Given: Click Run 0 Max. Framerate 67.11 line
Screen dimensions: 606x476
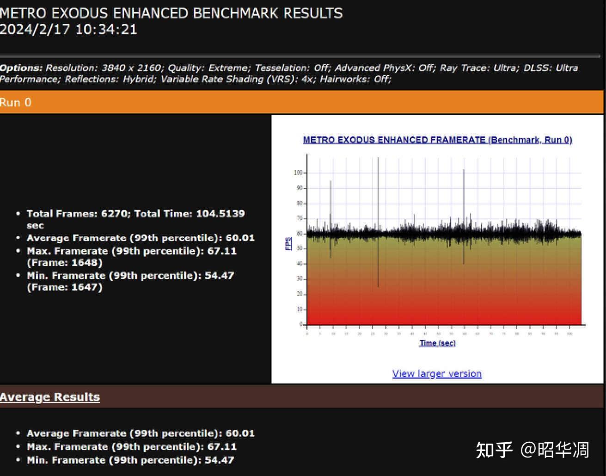Looking at the screenshot, I should pyautogui.click(x=131, y=257).
